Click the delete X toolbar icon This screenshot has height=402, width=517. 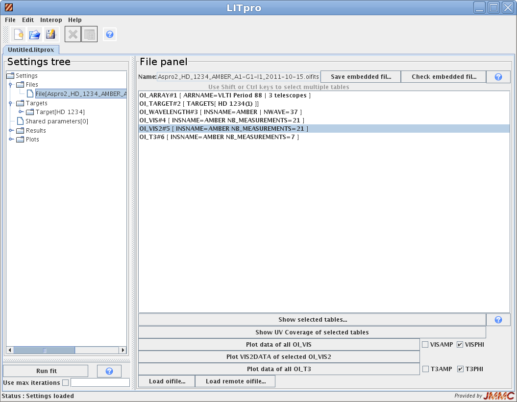[x=73, y=34]
